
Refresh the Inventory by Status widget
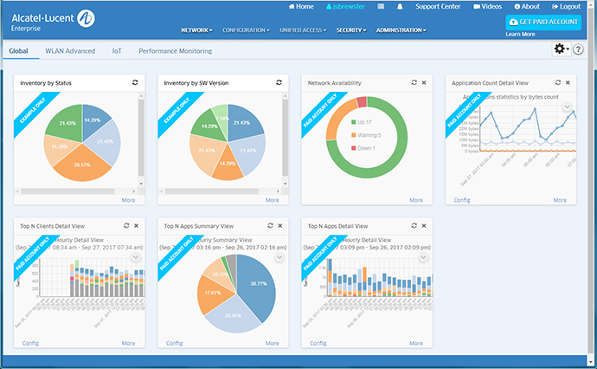pyautogui.click(x=135, y=82)
